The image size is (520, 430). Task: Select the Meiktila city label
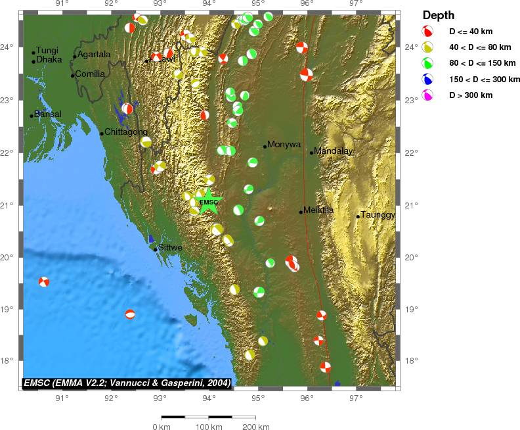click(x=318, y=210)
